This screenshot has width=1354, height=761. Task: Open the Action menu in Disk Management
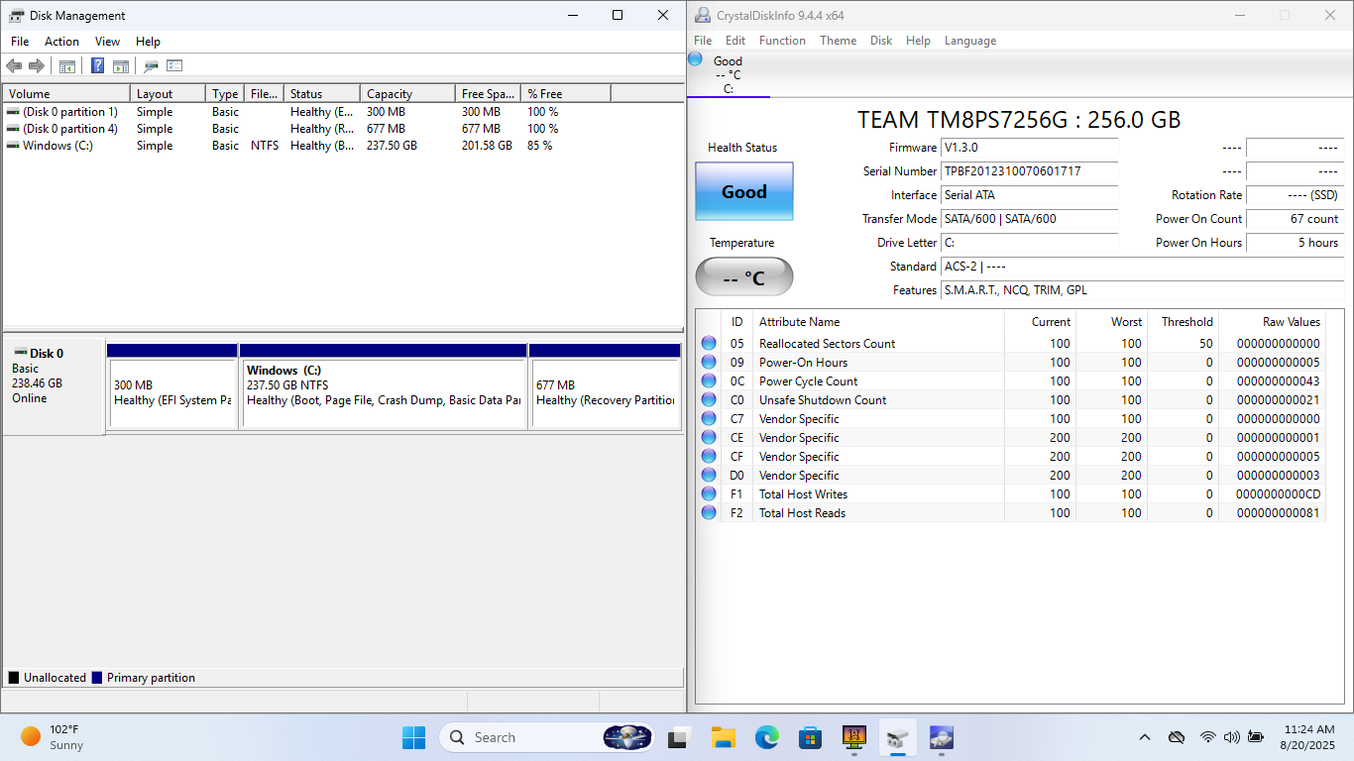pos(61,42)
